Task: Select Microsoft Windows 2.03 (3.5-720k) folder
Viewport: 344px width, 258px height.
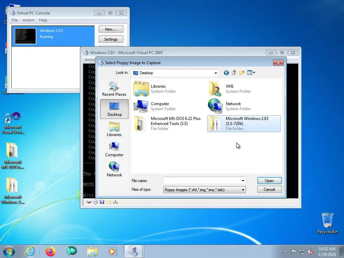Action: 244,124
